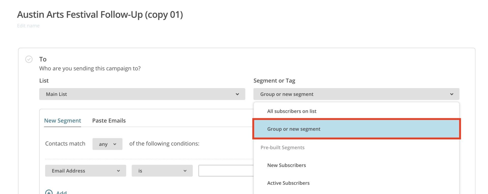The height and width of the screenshot is (194, 488).
Task: Open the Segment or Tag dropdown
Action: pyautogui.click(x=356, y=94)
